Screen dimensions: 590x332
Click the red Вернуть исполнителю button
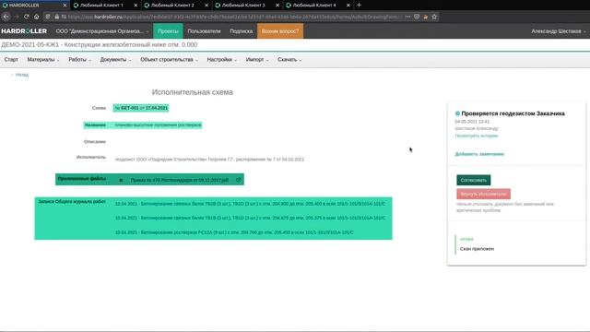[483, 194]
